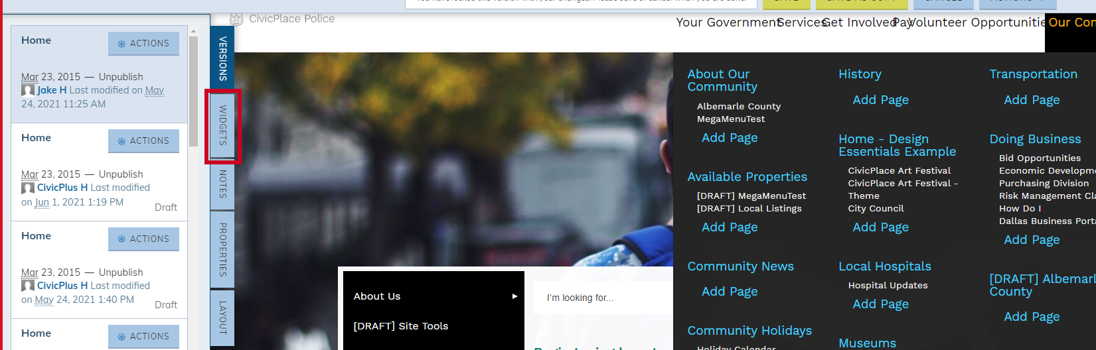The width and height of the screenshot is (1096, 350).
Task: Click the Jake H author link
Action: point(52,90)
